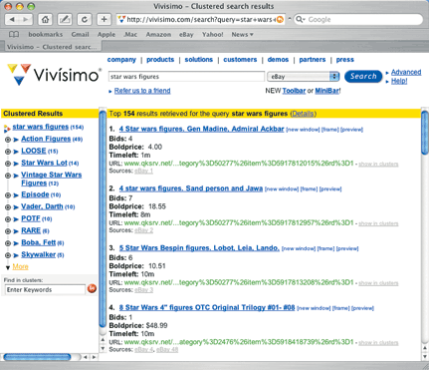Open the Yahoo! bookmark
Viewport: 429px width, 370px height.
213,34
